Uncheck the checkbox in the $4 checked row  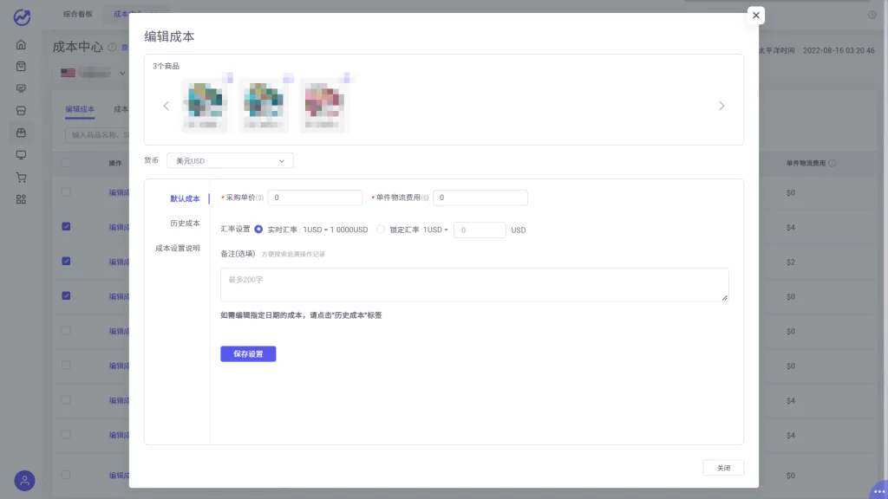[66, 226]
